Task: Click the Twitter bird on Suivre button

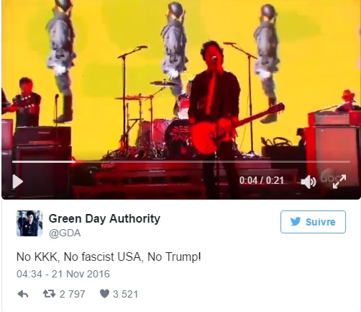Action: (x=296, y=222)
